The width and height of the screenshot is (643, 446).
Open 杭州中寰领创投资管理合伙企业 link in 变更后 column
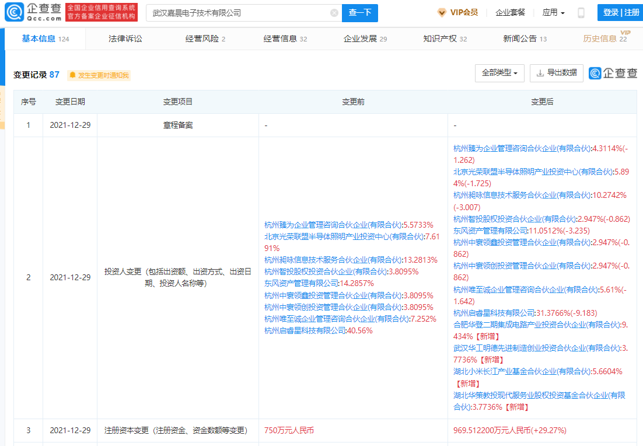tap(522, 266)
